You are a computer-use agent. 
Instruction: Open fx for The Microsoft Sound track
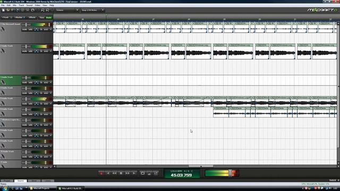pos(41,30)
